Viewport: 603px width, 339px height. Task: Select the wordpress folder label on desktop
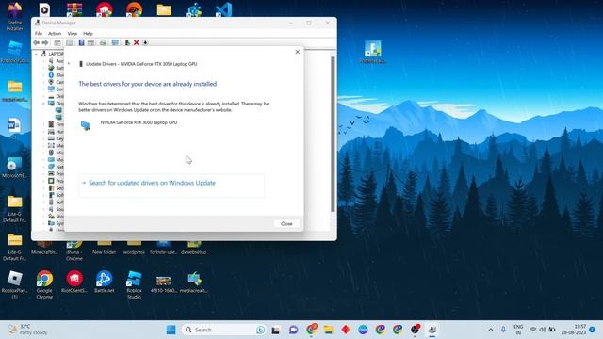134,252
